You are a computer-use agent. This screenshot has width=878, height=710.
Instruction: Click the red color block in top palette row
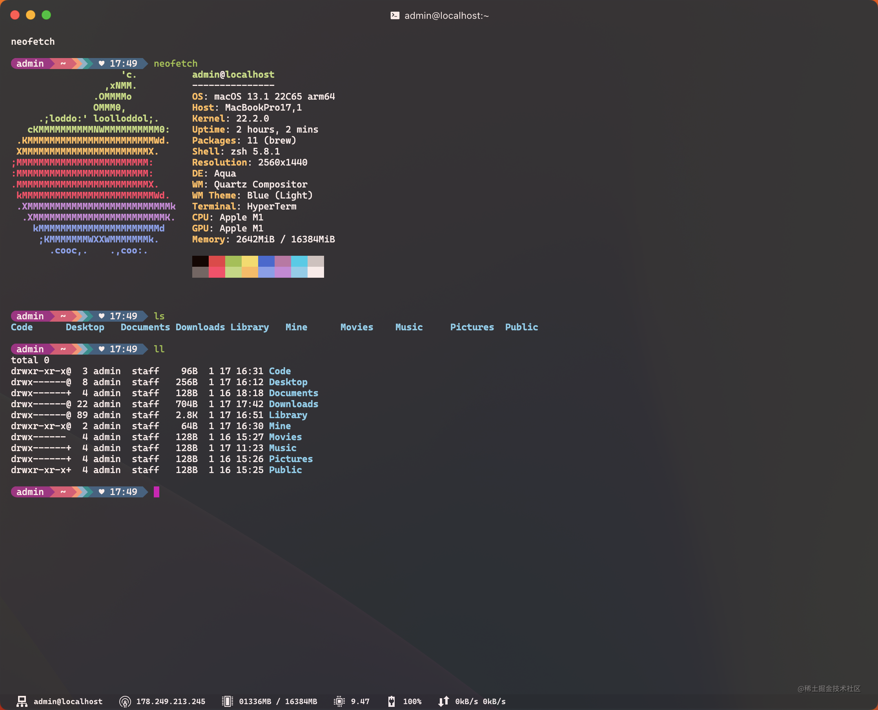(217, 261)
